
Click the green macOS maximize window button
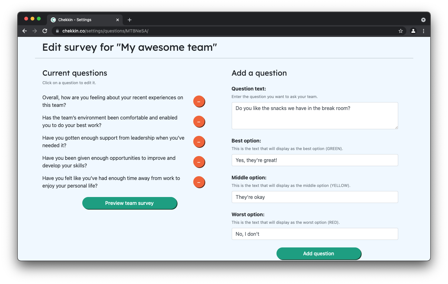point(39,19)
